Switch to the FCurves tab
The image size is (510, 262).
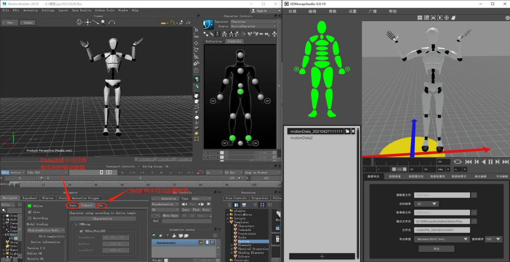[x=48, y=198]
